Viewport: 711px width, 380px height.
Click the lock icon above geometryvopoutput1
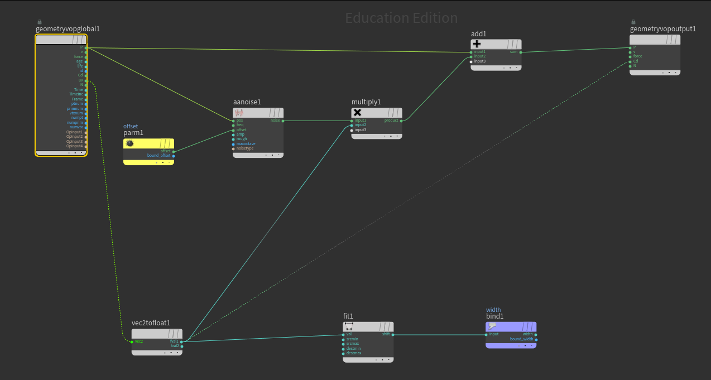pos(633,22)
